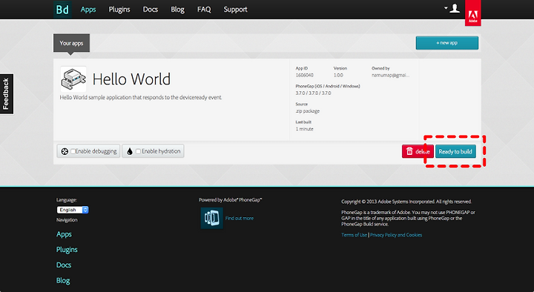
Task: Click the Hello World app icon
Action: [x=73, y=79]
